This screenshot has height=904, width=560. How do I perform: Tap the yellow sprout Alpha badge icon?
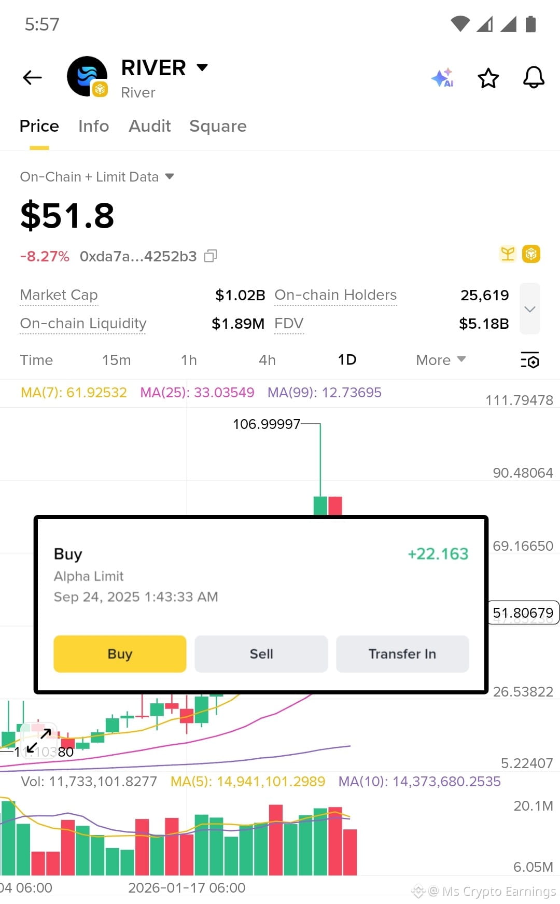pyautogui.click(x=508, y=254)
